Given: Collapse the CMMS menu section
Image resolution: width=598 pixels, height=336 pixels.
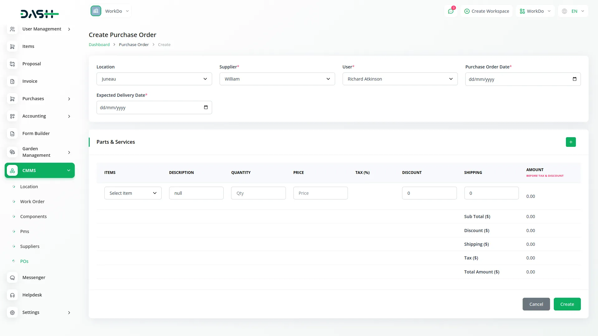Looking at the screenshot, I should pos(69,170).
